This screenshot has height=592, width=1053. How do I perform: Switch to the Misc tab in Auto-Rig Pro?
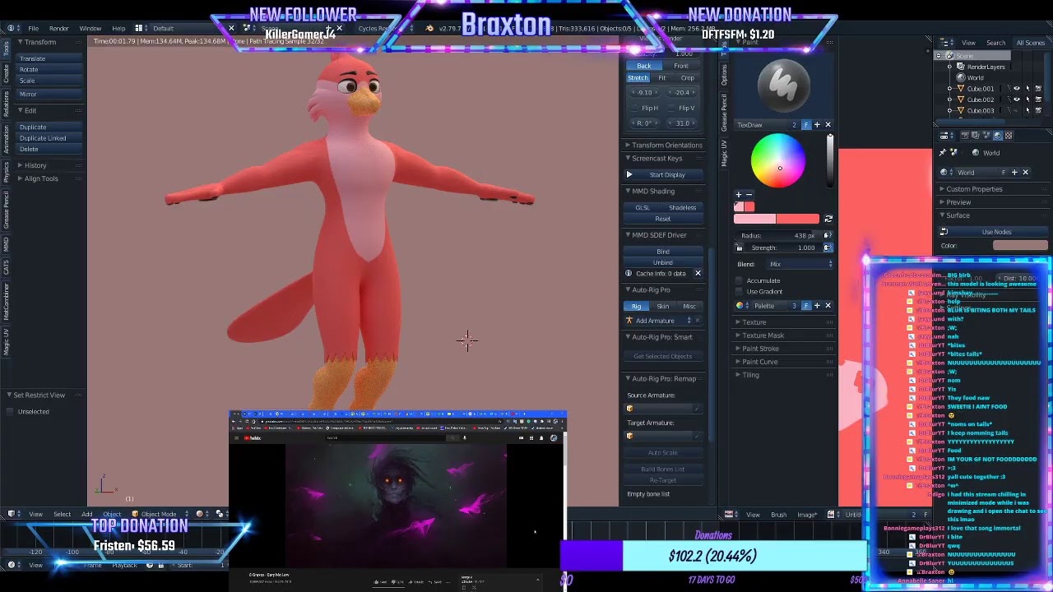coord(689,307)
